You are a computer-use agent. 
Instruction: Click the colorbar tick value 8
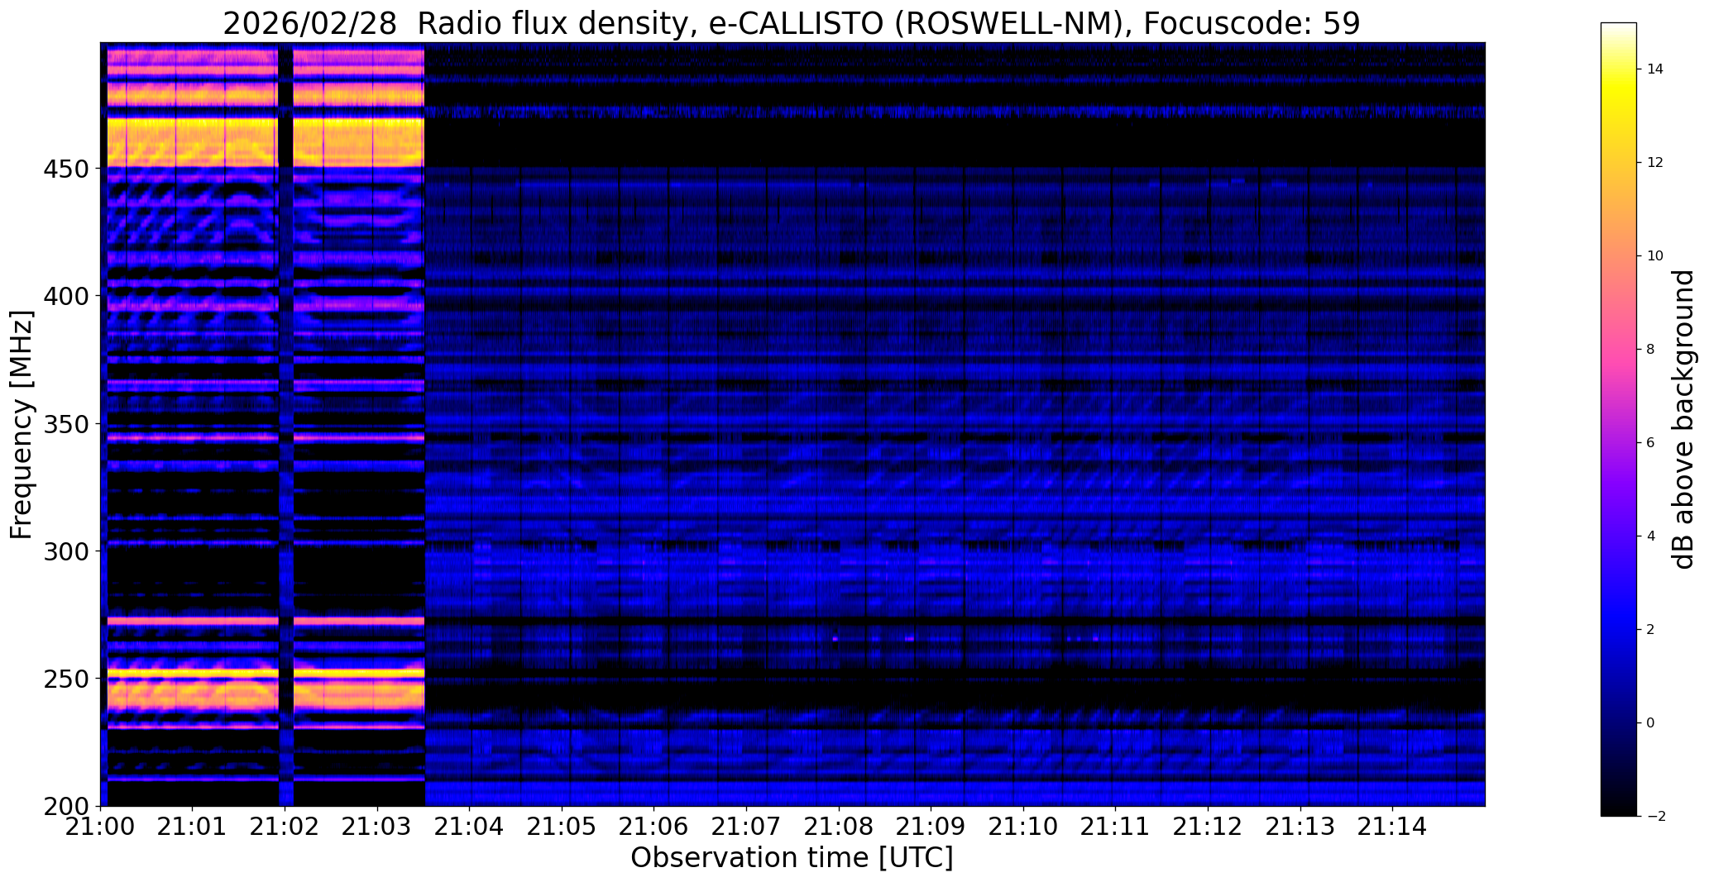[x=1651, y=350]
